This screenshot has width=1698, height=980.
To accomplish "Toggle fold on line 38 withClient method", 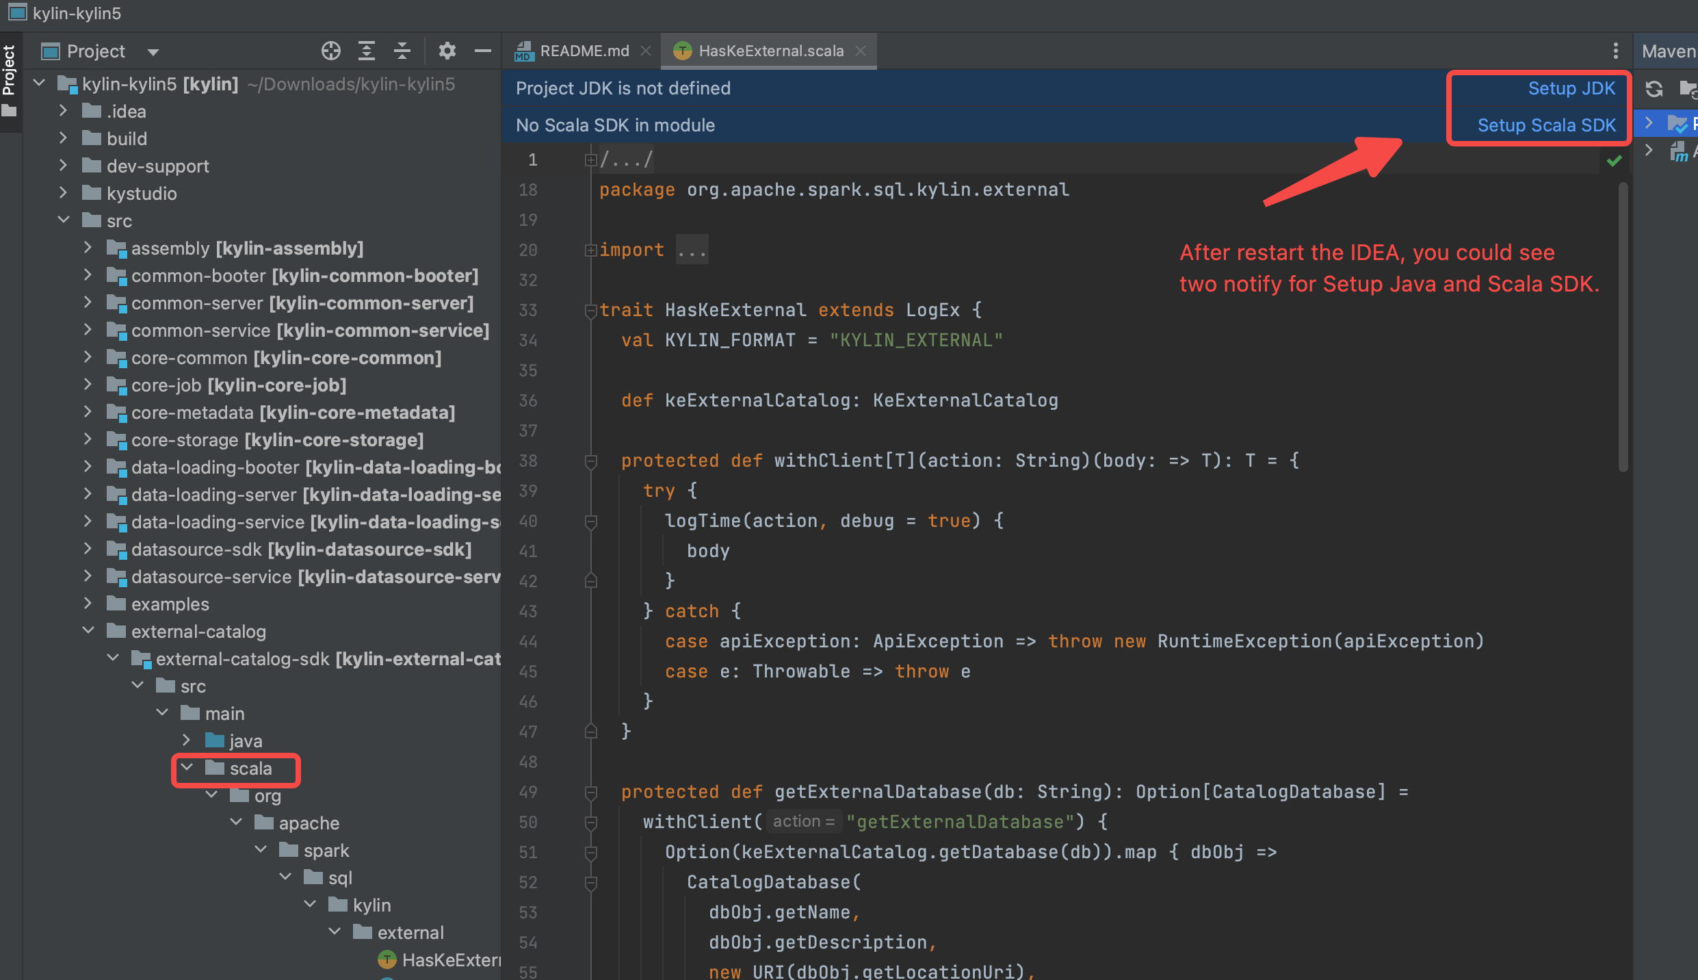I will point(591,461).
